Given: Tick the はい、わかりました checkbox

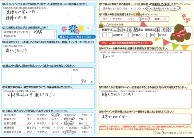Looking at the screenshot, I should pos(154,133).
